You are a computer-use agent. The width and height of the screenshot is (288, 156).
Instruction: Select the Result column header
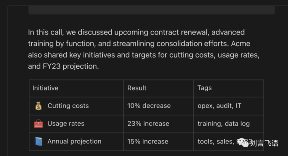coord(137,88)
